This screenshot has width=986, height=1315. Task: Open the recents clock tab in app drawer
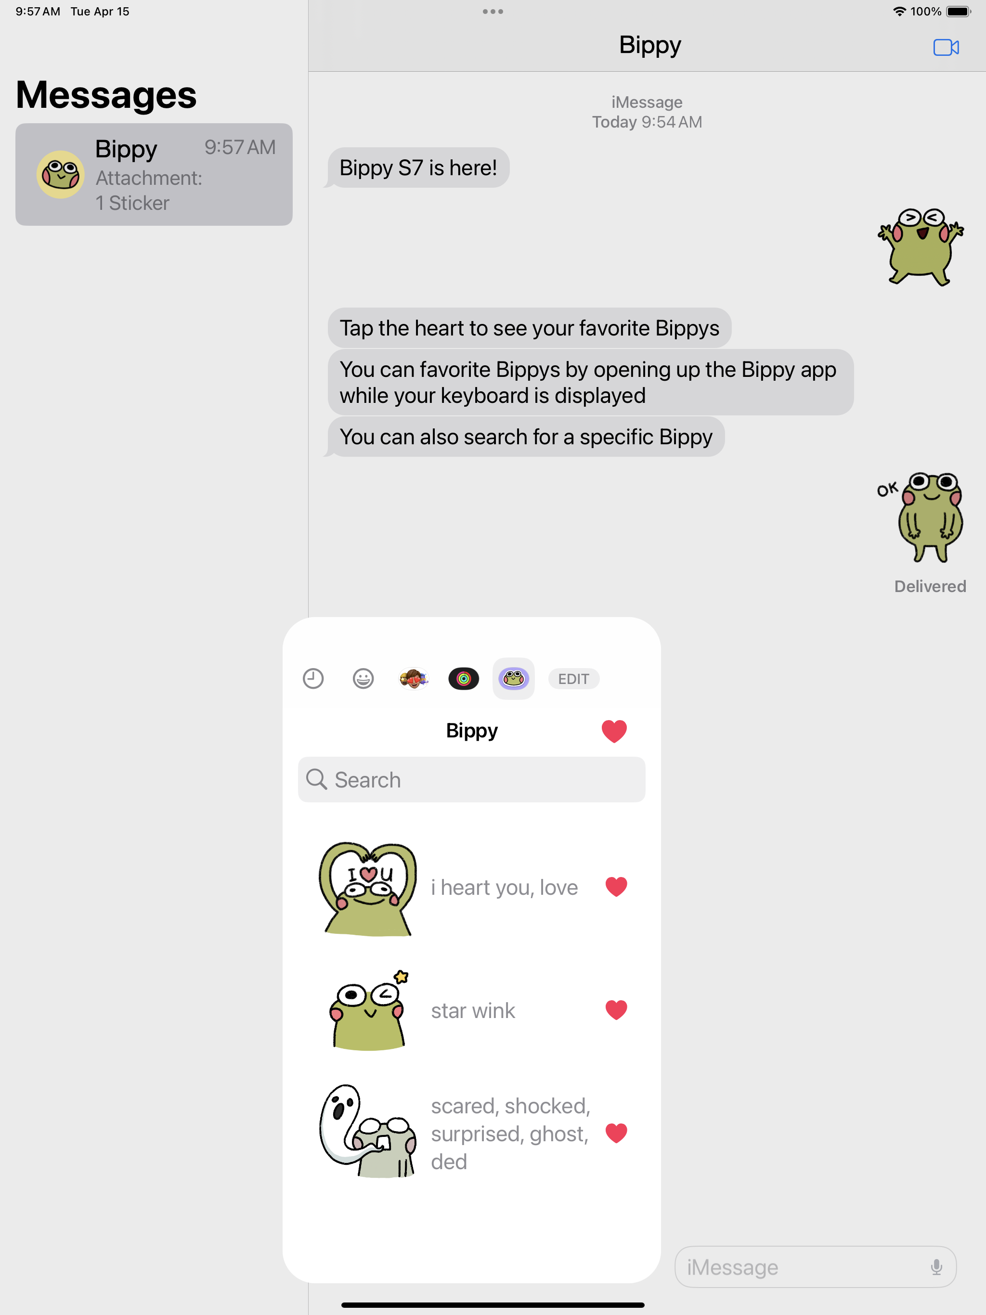[313, 678]
